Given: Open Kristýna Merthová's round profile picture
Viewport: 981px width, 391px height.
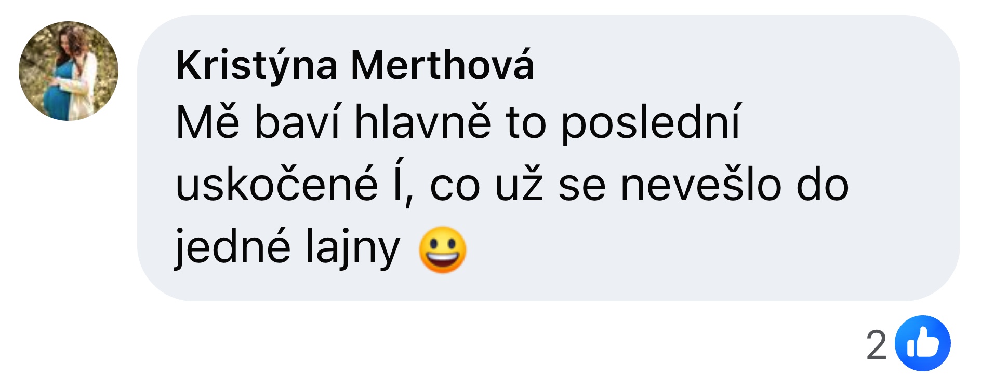Looking at the screenshot, I should coord(69,71).
